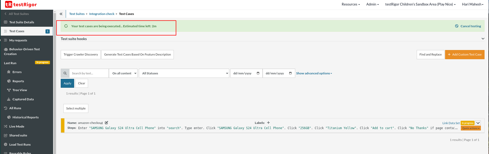
Task: Open Quick actions for amazon-checkout
Action: click(471, 128)
